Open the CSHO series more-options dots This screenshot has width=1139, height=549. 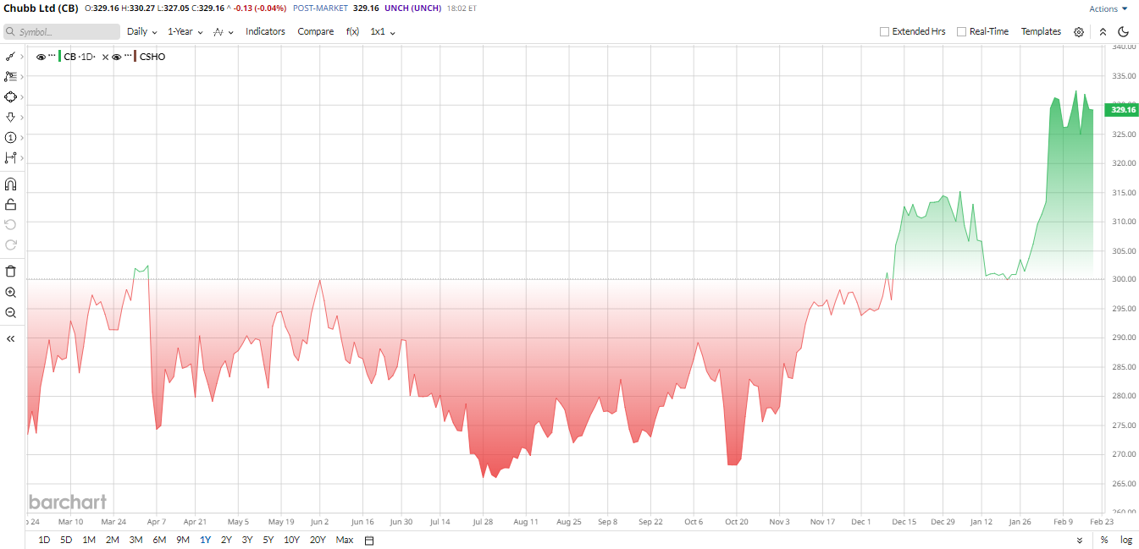tap(128, 56)
